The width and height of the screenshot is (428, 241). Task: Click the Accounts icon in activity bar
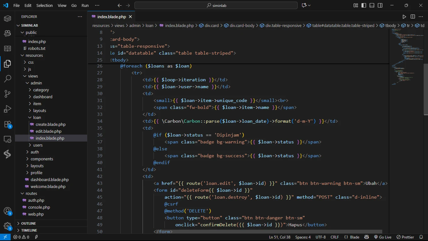(x=8, y=211)
